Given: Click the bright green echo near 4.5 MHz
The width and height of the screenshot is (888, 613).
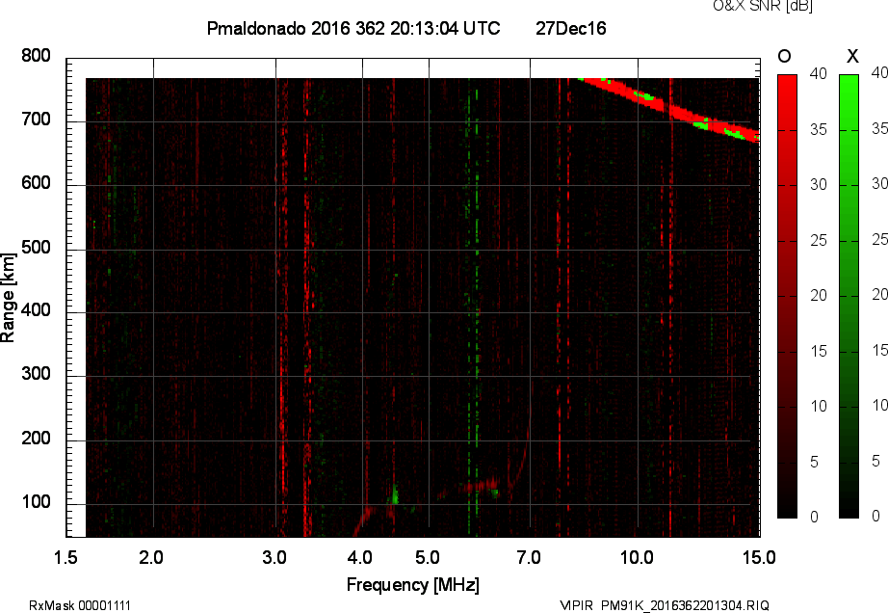Looking at the screenshot, I should tap(394, 497).
